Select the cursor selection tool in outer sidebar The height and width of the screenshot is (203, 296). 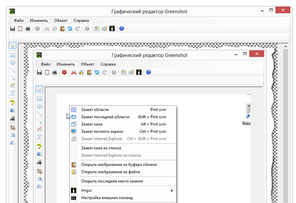pyautogui.click(x=12, y=45)
